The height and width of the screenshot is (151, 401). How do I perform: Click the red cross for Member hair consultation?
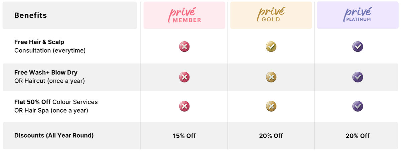[x=184, y=47]
